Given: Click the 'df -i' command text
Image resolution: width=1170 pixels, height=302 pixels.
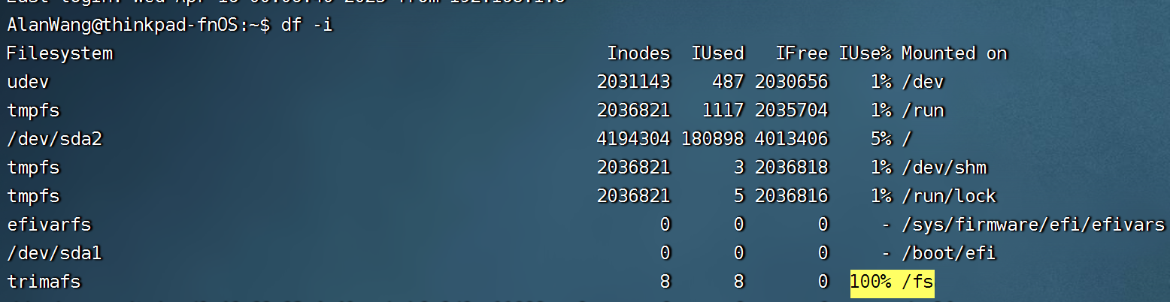Looking at the screenshot, I should tap(307, 25).
